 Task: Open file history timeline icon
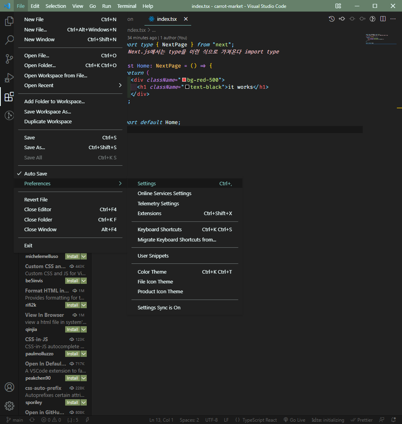pyautogui.click(x=331, y=19)
